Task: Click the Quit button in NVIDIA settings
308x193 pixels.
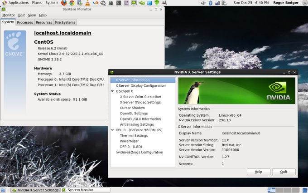Action: click(x=284, y=172)
